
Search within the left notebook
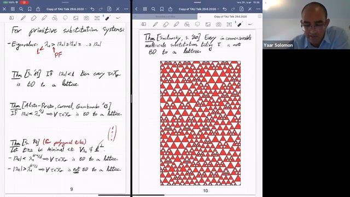tap(21, 9)
